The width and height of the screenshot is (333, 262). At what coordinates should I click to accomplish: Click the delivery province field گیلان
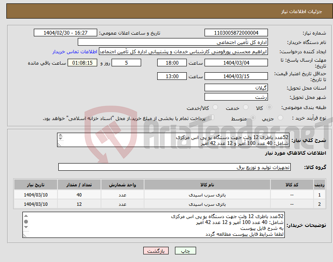236,87
